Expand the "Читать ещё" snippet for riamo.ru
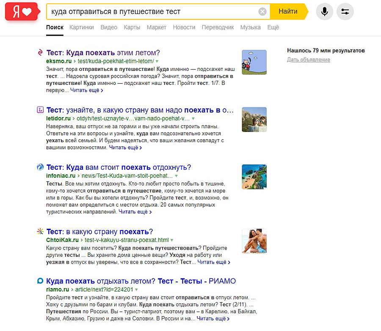This screenshot has width=381, height=331. pyautogui.click(x=213, y=318)
